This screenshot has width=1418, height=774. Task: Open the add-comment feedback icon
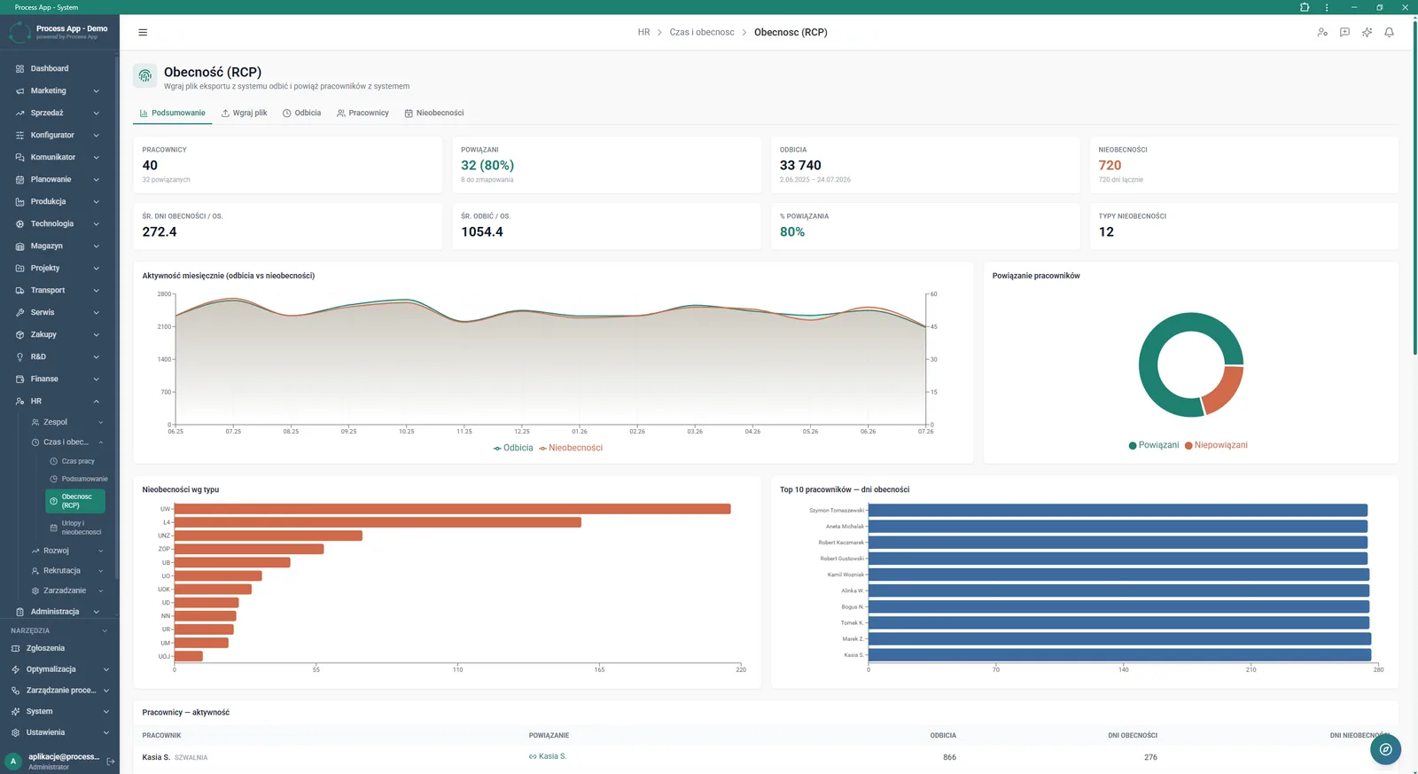click(x=1344, y=33)
